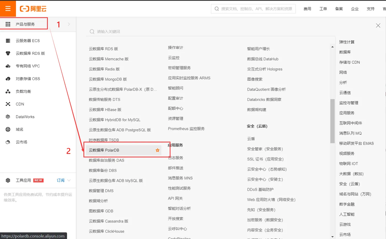Click the product list vertical scrollbar thumb
Viewport: 386px width, 239px height.
click(333, 121)
